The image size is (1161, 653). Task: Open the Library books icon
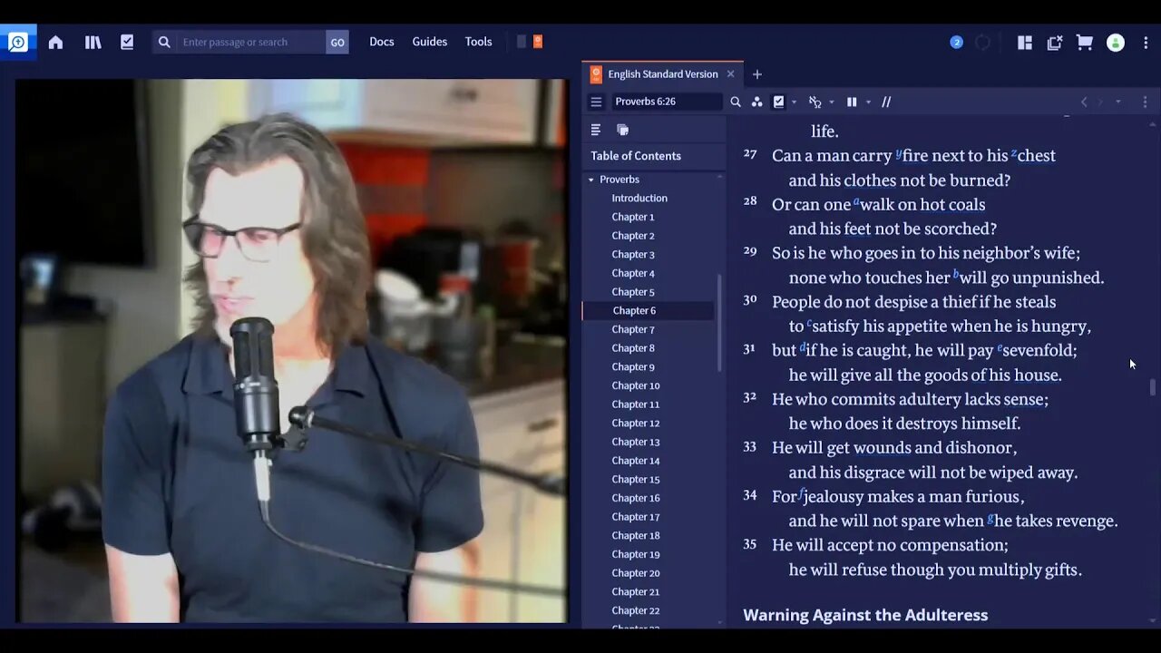click(x=93, y=42)
